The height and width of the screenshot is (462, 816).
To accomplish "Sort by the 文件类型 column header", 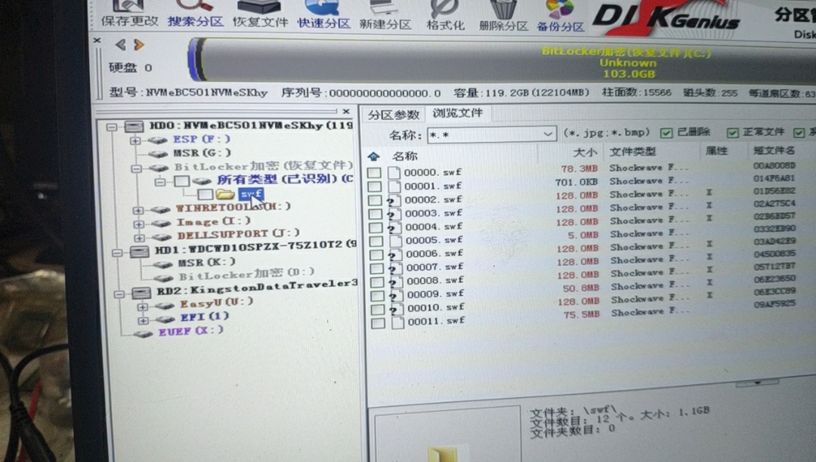I will pos(632,151).
